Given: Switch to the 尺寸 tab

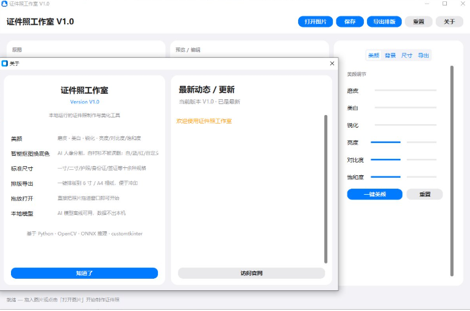Looking at the screenshot, I should (x=407, y=55).
